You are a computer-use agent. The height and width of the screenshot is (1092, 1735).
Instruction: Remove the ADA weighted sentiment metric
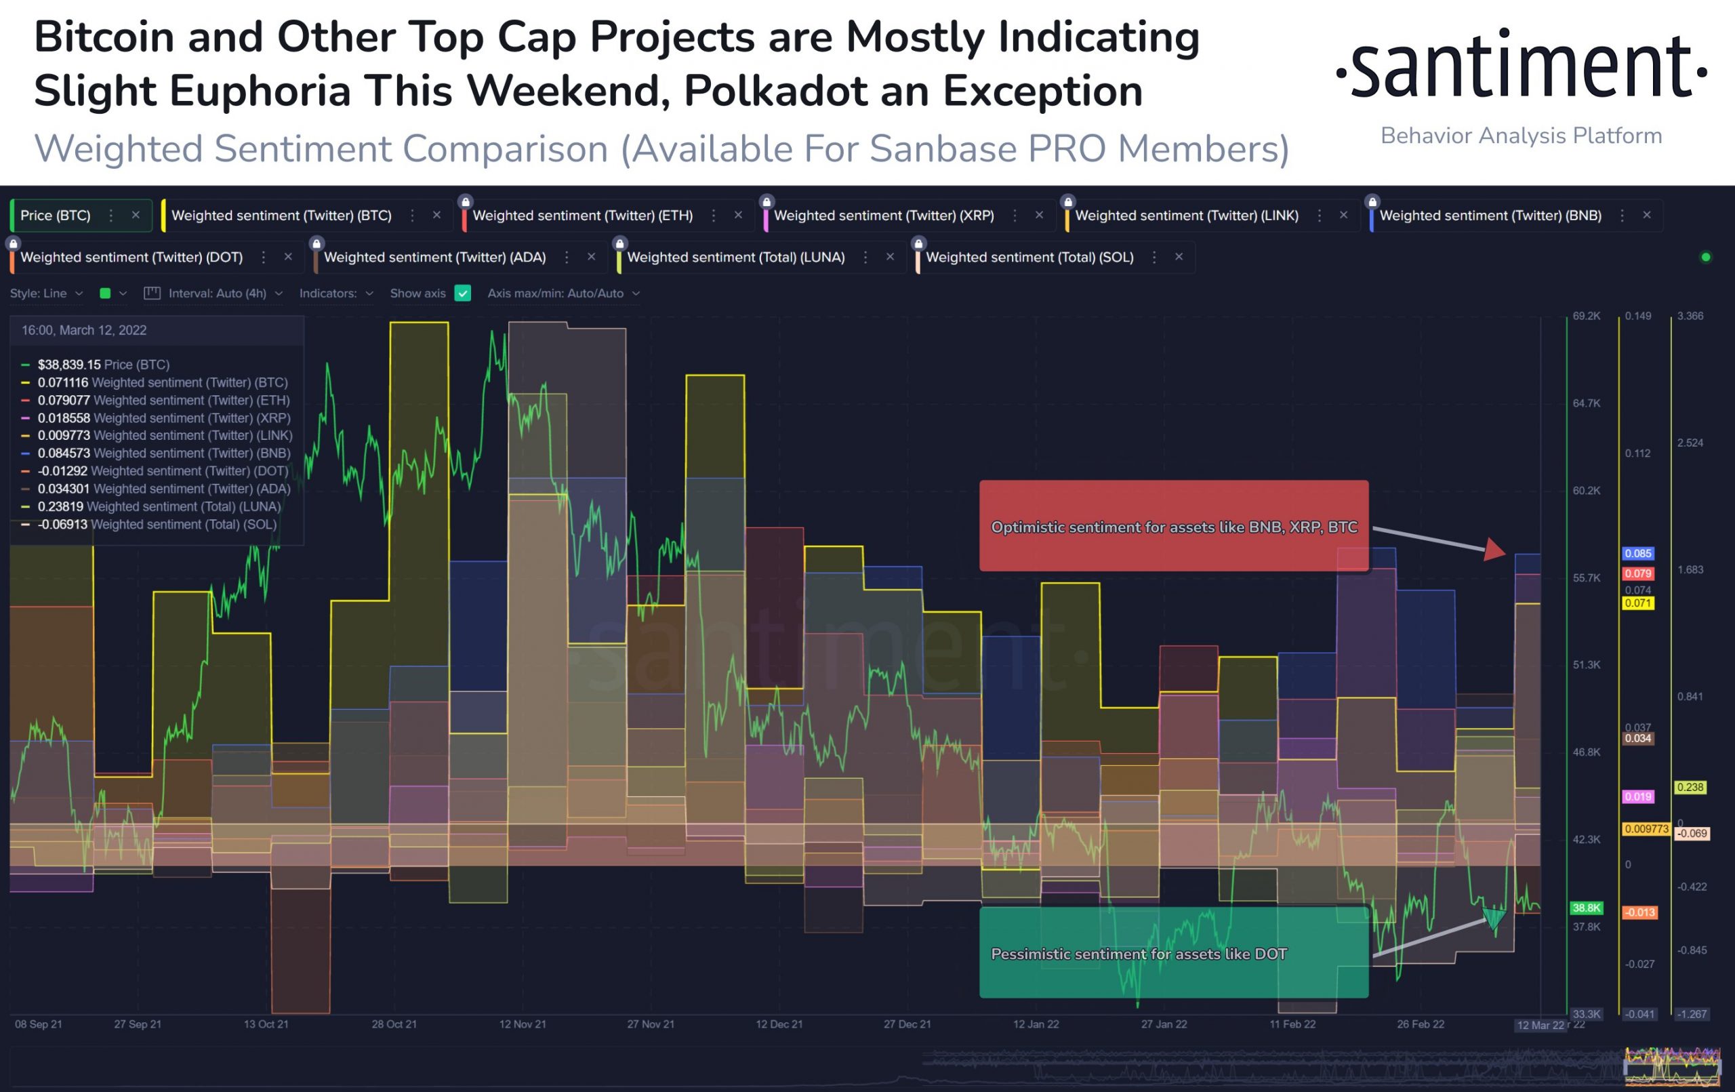(592, 258)
